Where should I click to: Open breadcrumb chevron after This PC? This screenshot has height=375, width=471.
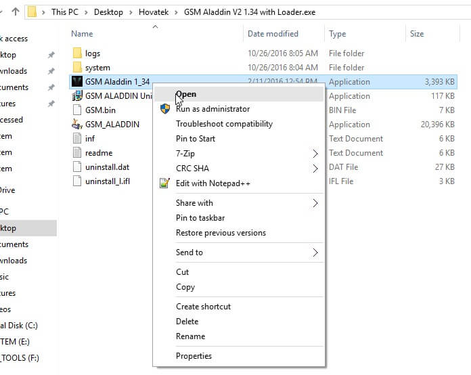(86, 12)
